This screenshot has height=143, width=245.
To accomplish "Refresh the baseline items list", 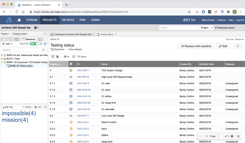I will pyautogui.click(x=74, y=57).
